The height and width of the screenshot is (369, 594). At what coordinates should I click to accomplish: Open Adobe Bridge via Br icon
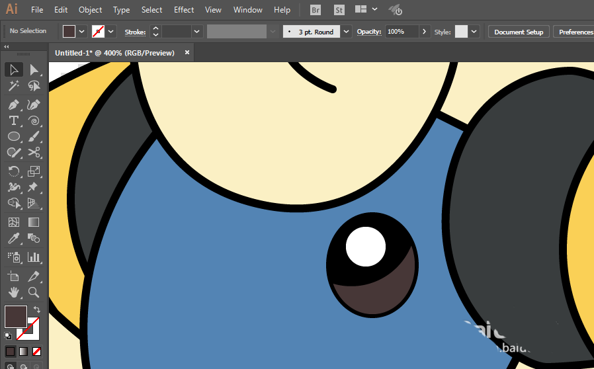[x=315, y=10]
